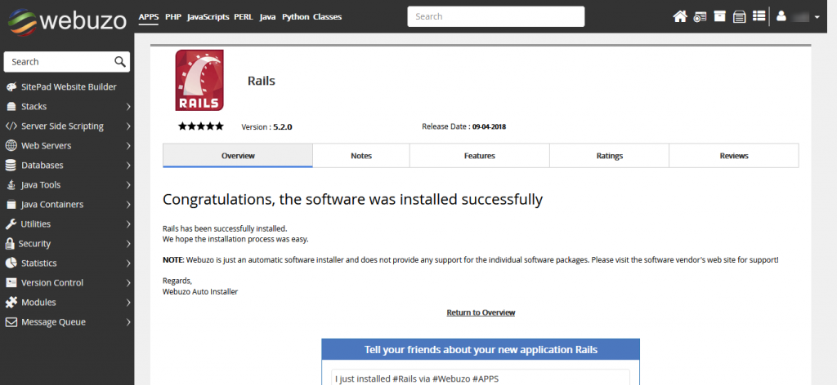
Task: Click the share message text box
Action: [x=481, y=378]
